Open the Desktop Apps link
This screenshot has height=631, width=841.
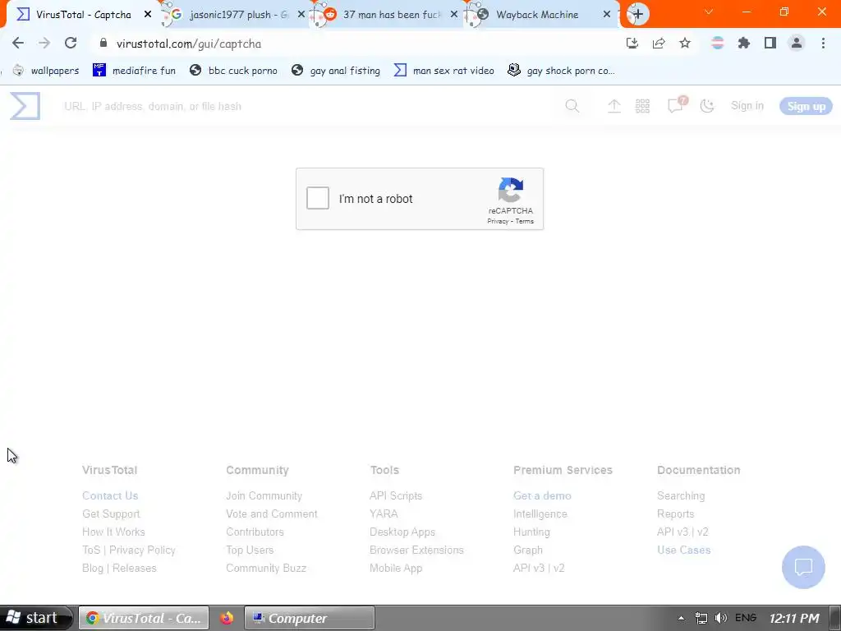pyautogui.click(x=402, y=532)
